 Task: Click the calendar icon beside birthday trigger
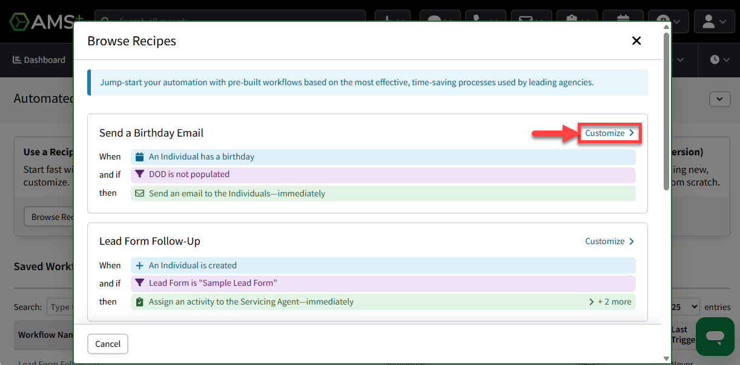(x=140, y=157)
